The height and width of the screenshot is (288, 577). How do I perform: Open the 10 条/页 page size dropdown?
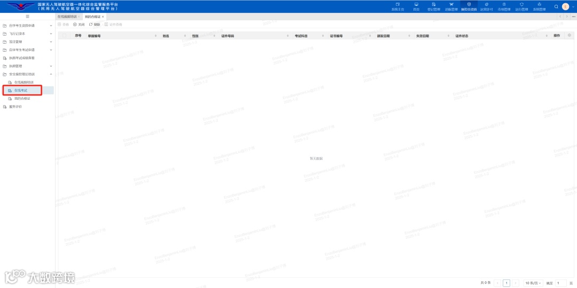click(x=533, y=283)
